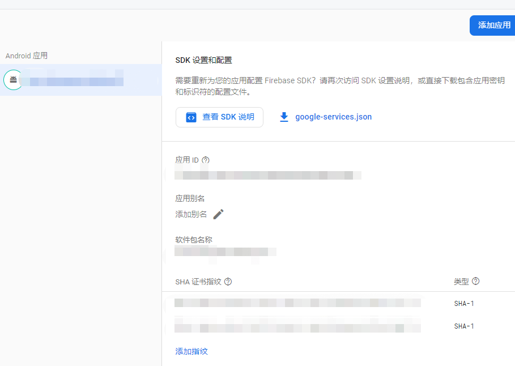Click 添加别名 to add an app alias
515x366 pixels.
pyautogui.click(x=191, y=214)
